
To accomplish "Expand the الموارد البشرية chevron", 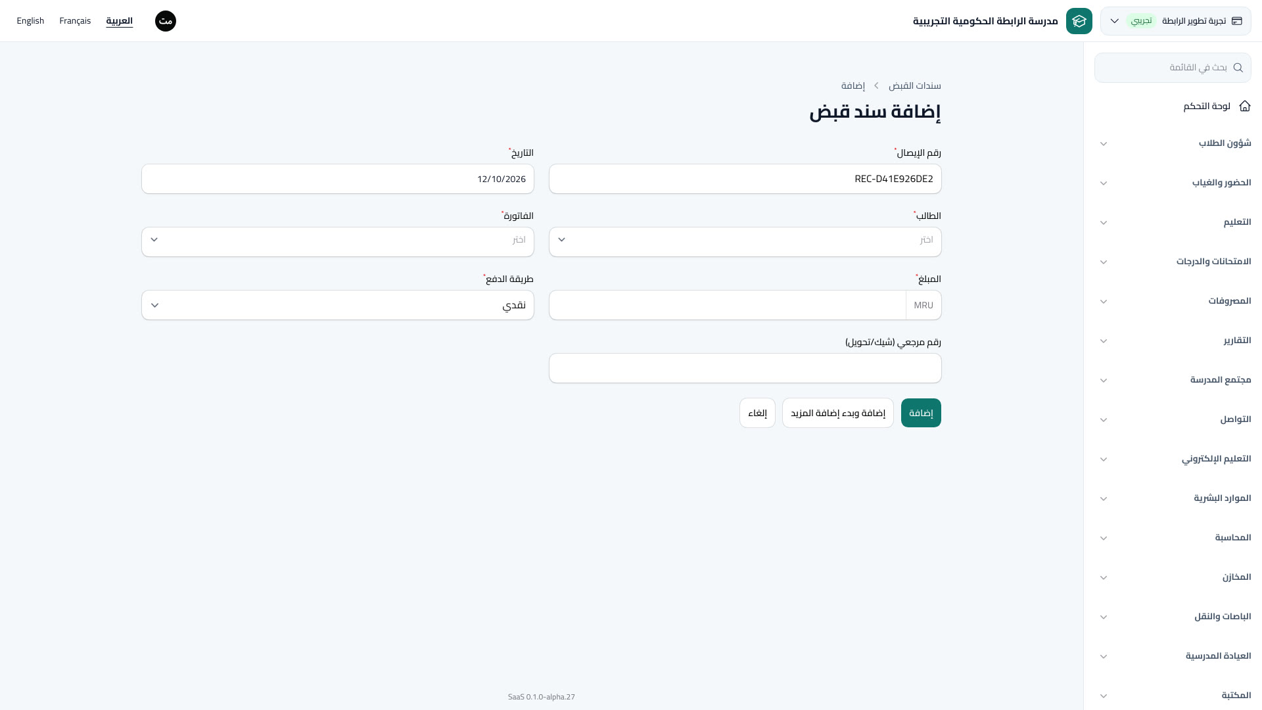I will click(1104, 498).
